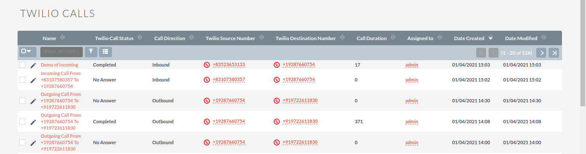Image resolution: width=586 pixels, height=154 pixels.
Task: Click destination phone icon in 14:08 row
Action: [277, 122]
